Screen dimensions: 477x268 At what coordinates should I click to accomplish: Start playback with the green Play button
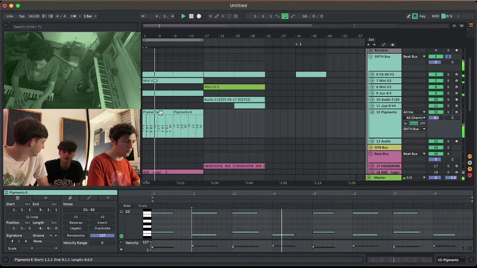[x=183, y=16]
